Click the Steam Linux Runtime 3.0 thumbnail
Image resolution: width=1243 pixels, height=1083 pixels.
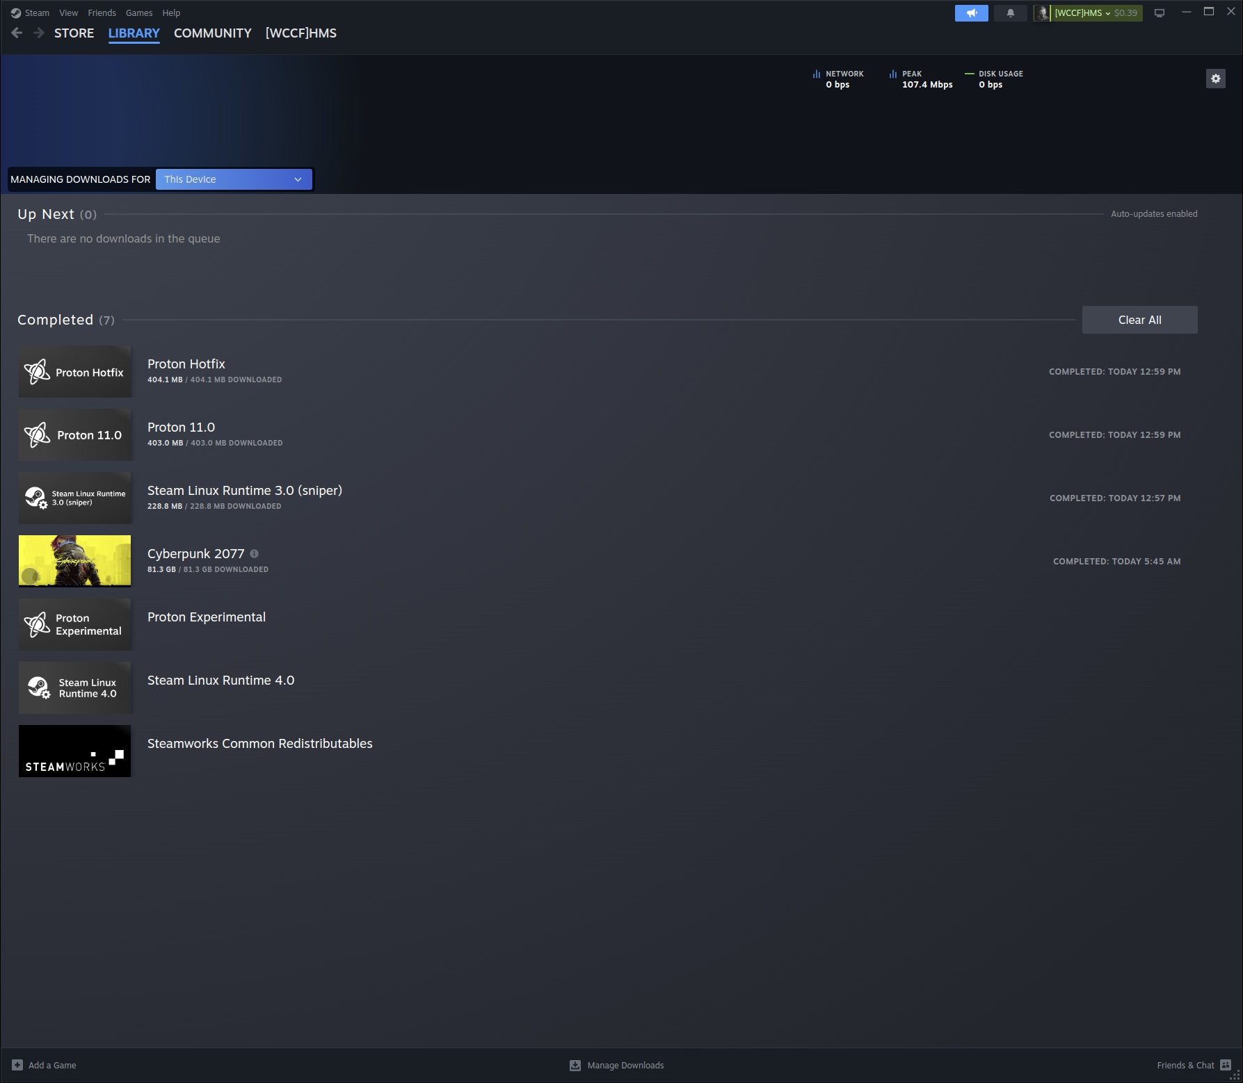(x=74, y=498)
